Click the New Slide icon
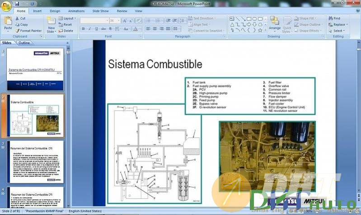Screen dimensions: 361x215 coord(51,21)
